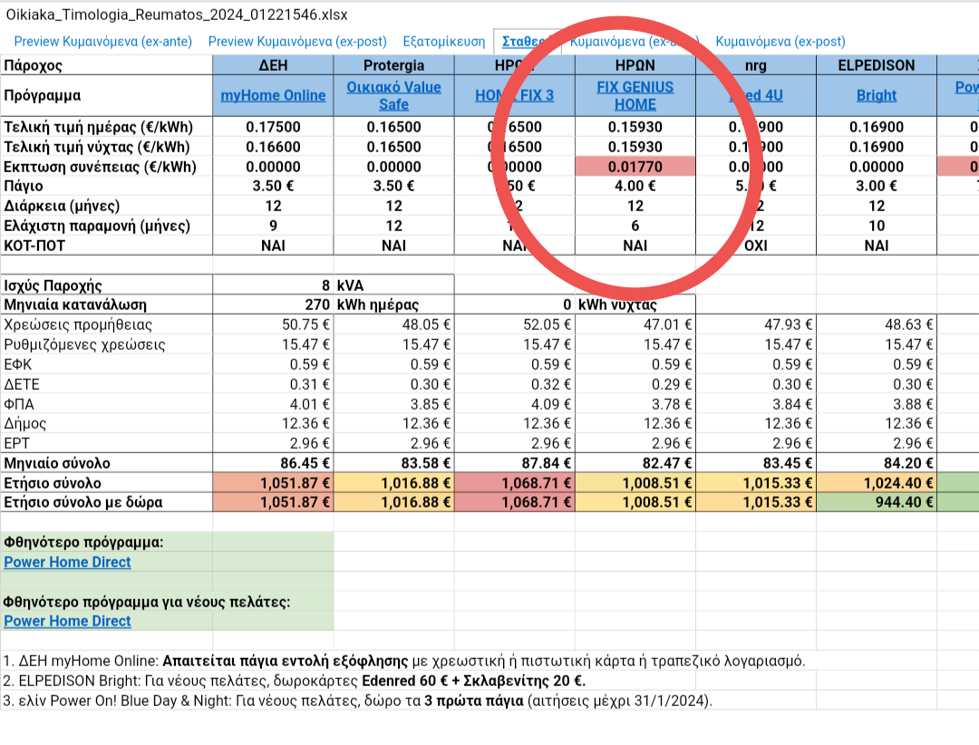Screen dimensions: 979x745
Task: Open the FIX GENIUS HOME program link
Action: coord(635,95)
